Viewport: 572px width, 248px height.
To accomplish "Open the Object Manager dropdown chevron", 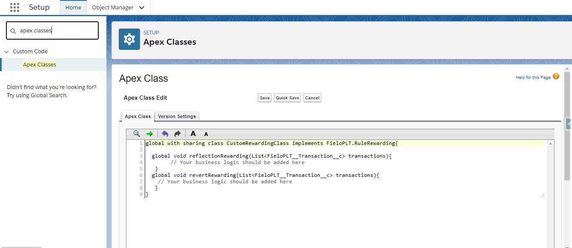I will [x=142, y=8].
